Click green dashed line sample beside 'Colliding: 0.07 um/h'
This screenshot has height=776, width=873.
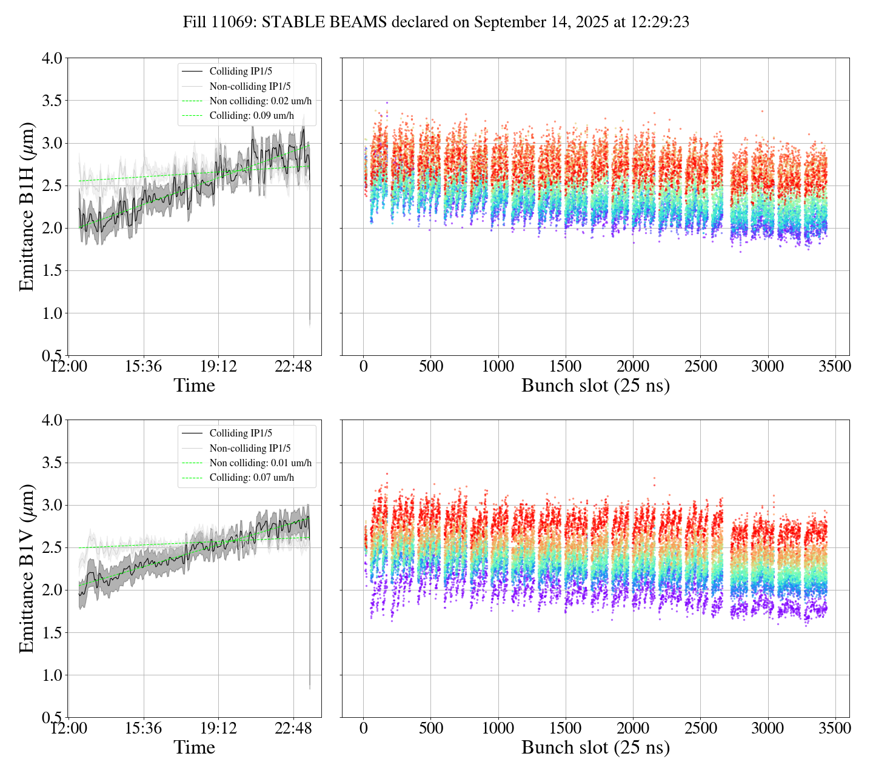coord(192,478)
